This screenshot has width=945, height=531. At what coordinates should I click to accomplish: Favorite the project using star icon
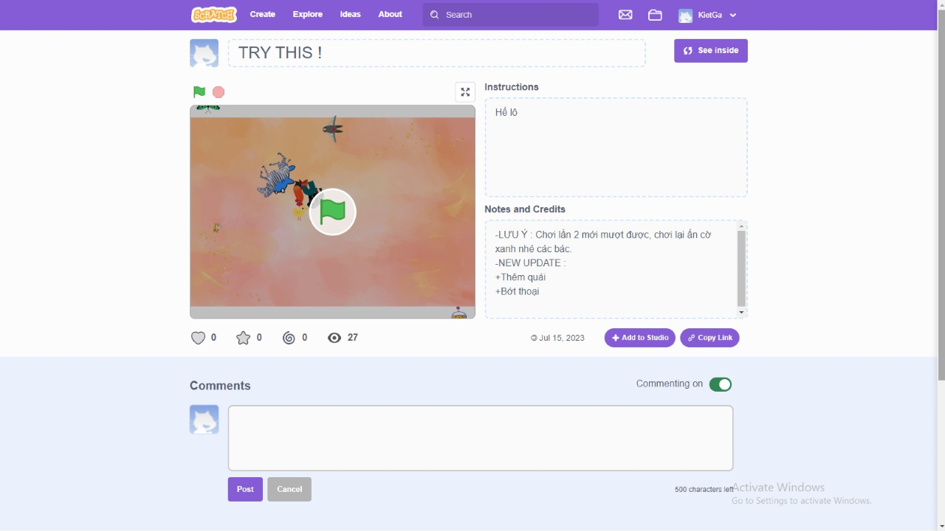(243, 338)
